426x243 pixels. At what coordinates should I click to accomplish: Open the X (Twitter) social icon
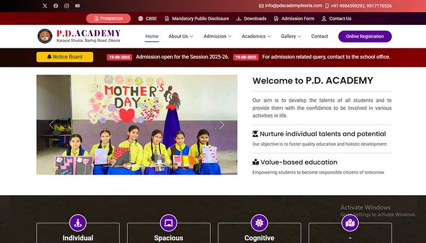[45, 6]
